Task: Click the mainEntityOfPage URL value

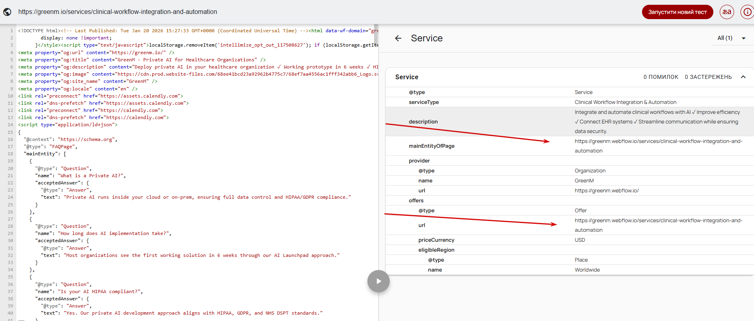Action: 658,146
